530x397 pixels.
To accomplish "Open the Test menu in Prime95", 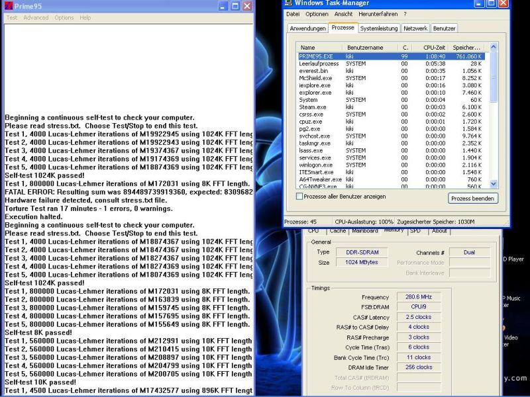I will click(x=12, y=18).
